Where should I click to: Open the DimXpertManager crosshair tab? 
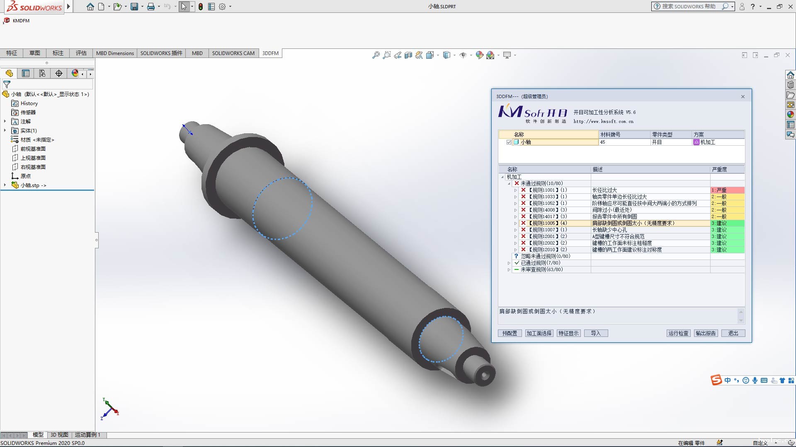click(59, 73)
